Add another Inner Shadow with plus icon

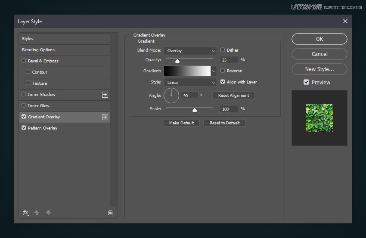pos(105,95)
